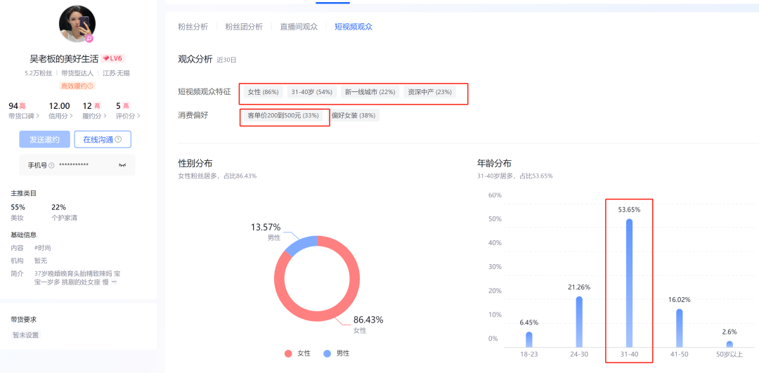Reveal hidden phone number with eye icon
Screen dimensions: 759x373
(x=122, y=165)
